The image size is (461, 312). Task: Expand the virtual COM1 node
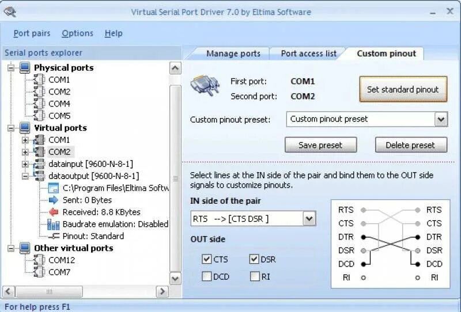[25, 140]
